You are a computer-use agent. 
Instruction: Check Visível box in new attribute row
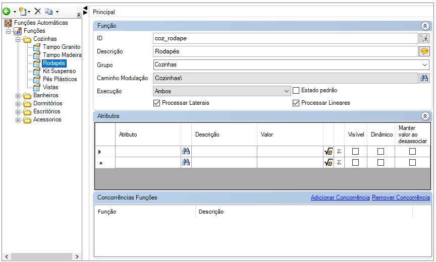356,162
